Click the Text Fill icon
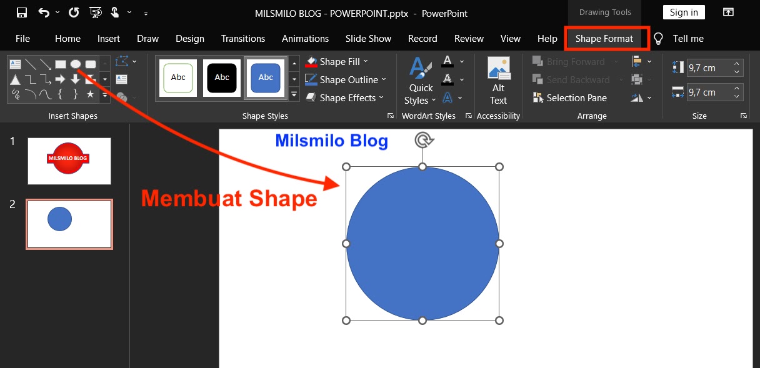The height and width of the screenshot is (368, 760). pos(447,61)
